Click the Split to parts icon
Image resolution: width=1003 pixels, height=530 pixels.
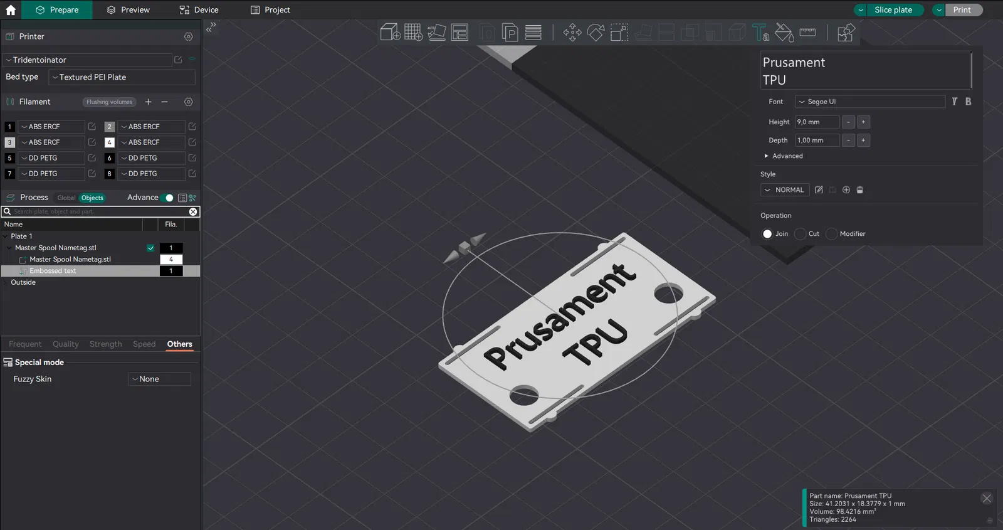click(x=510, y=32)
